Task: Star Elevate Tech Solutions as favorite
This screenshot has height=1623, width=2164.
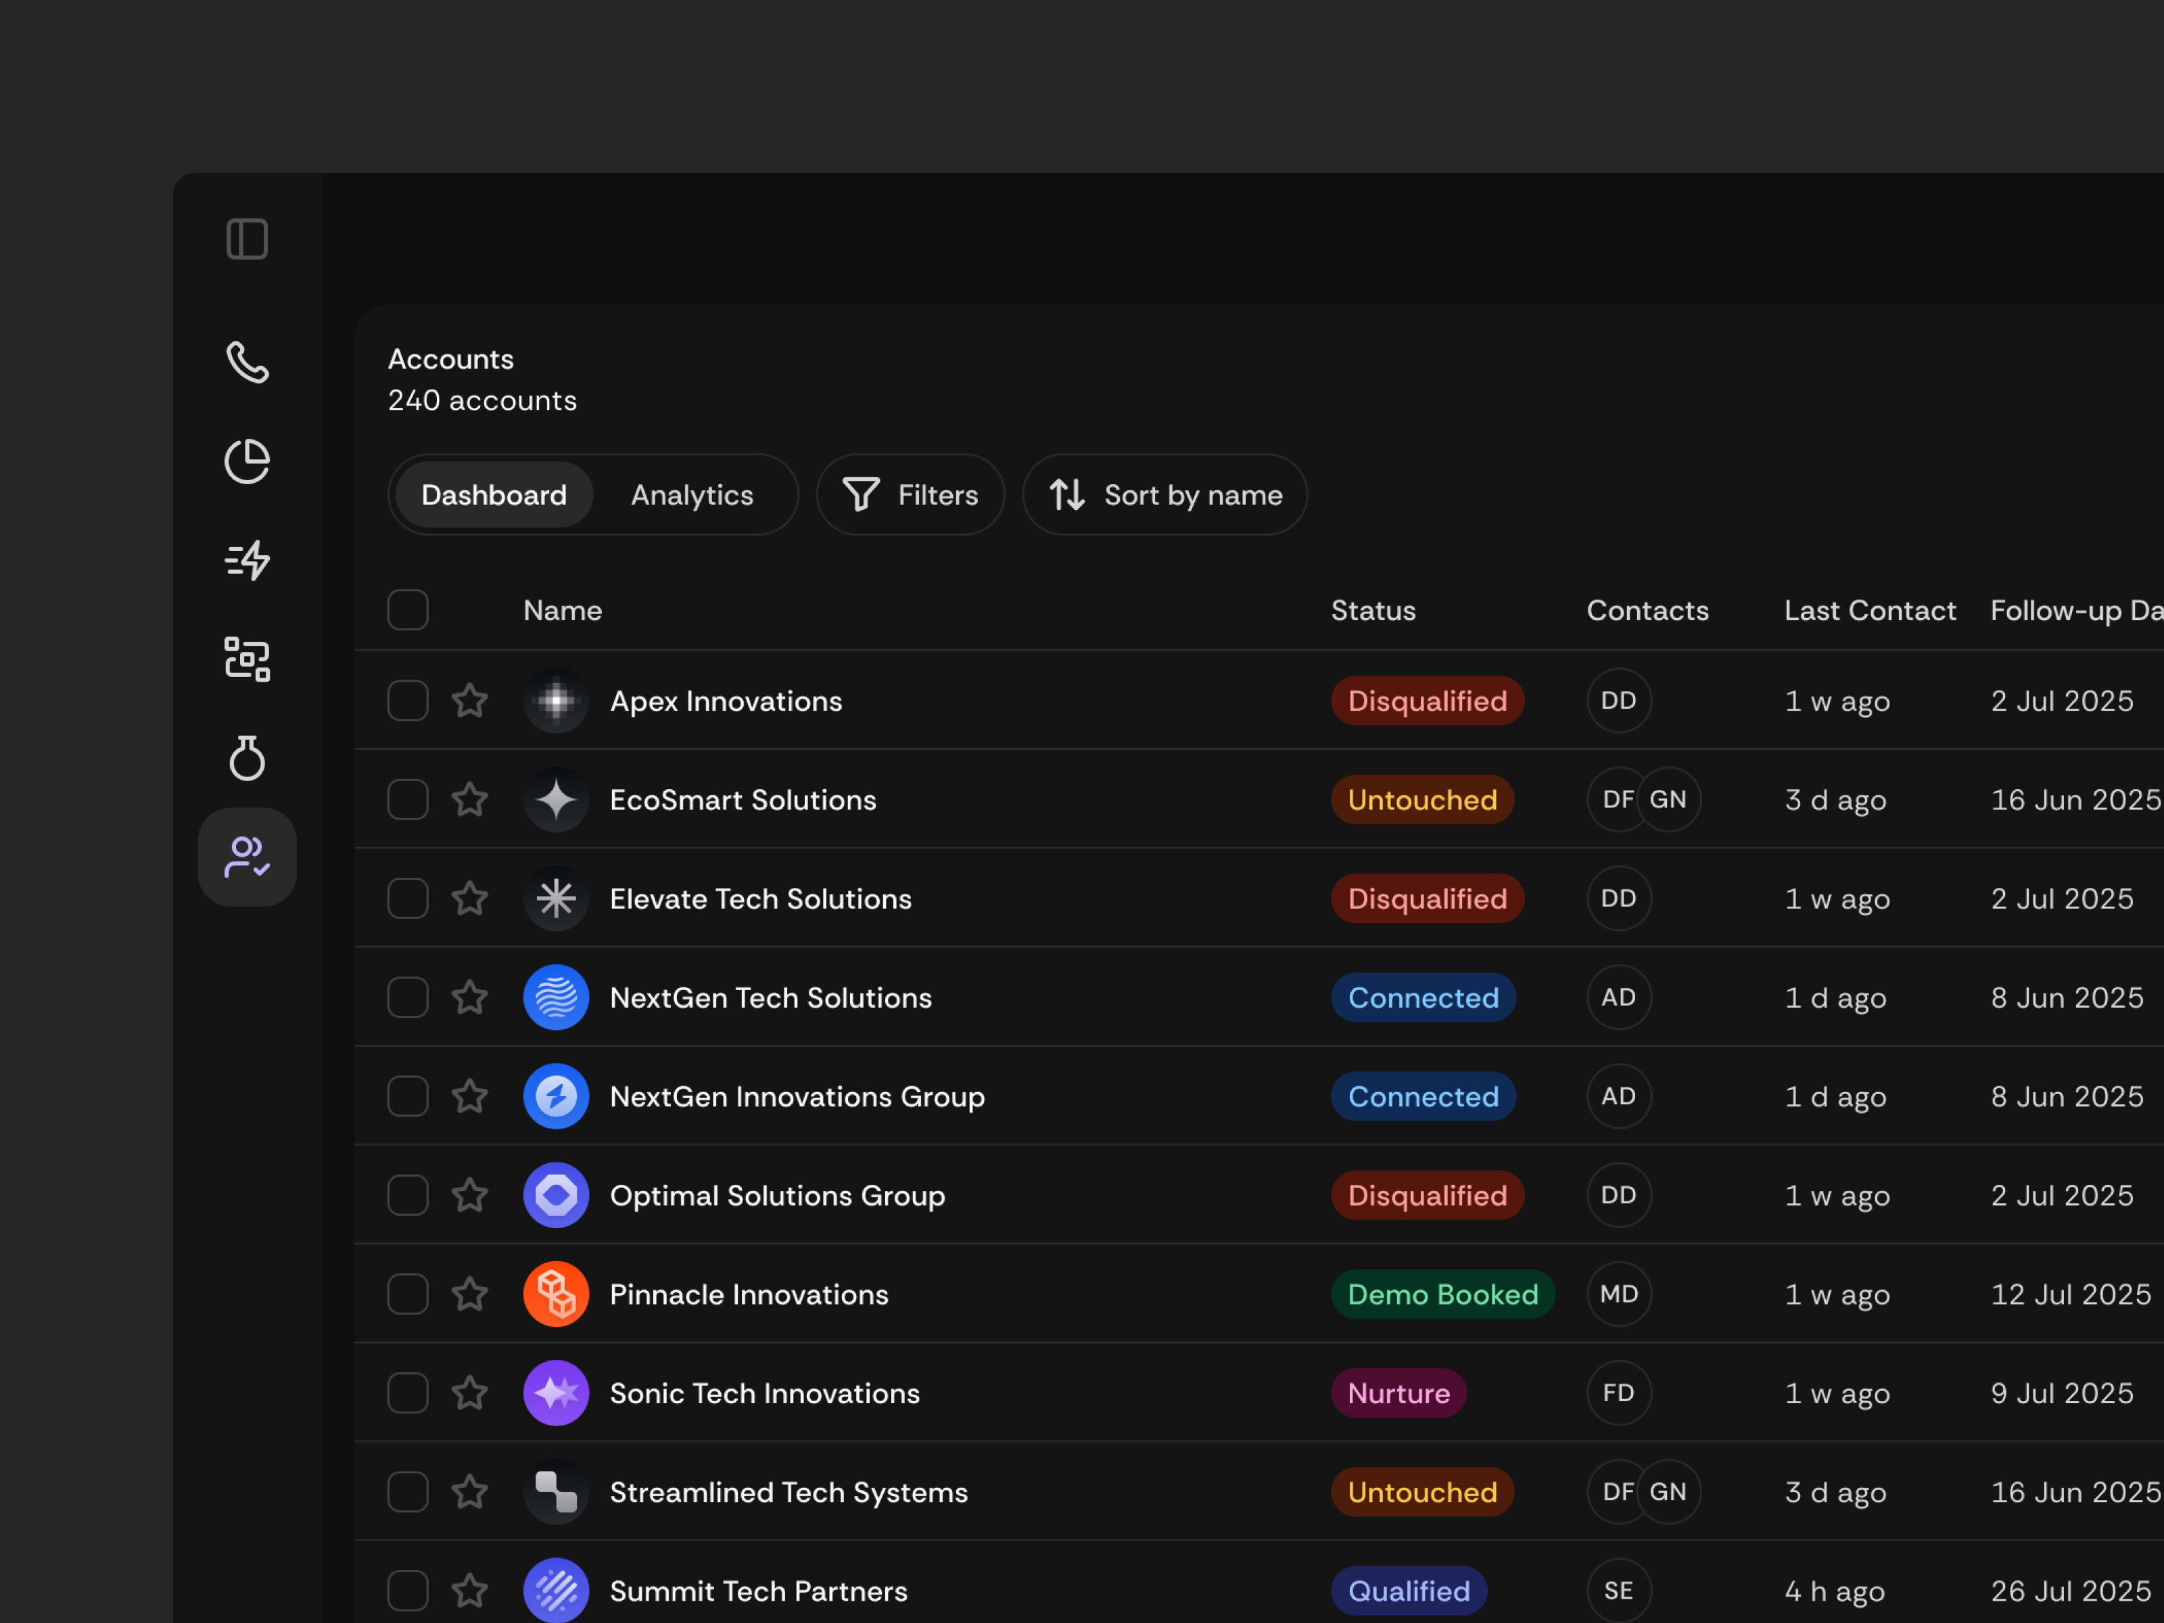Action: 469,898
